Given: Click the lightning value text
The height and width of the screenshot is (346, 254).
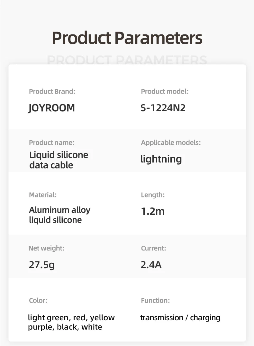Looking at the screenshot, I should [x=161, y=159].
